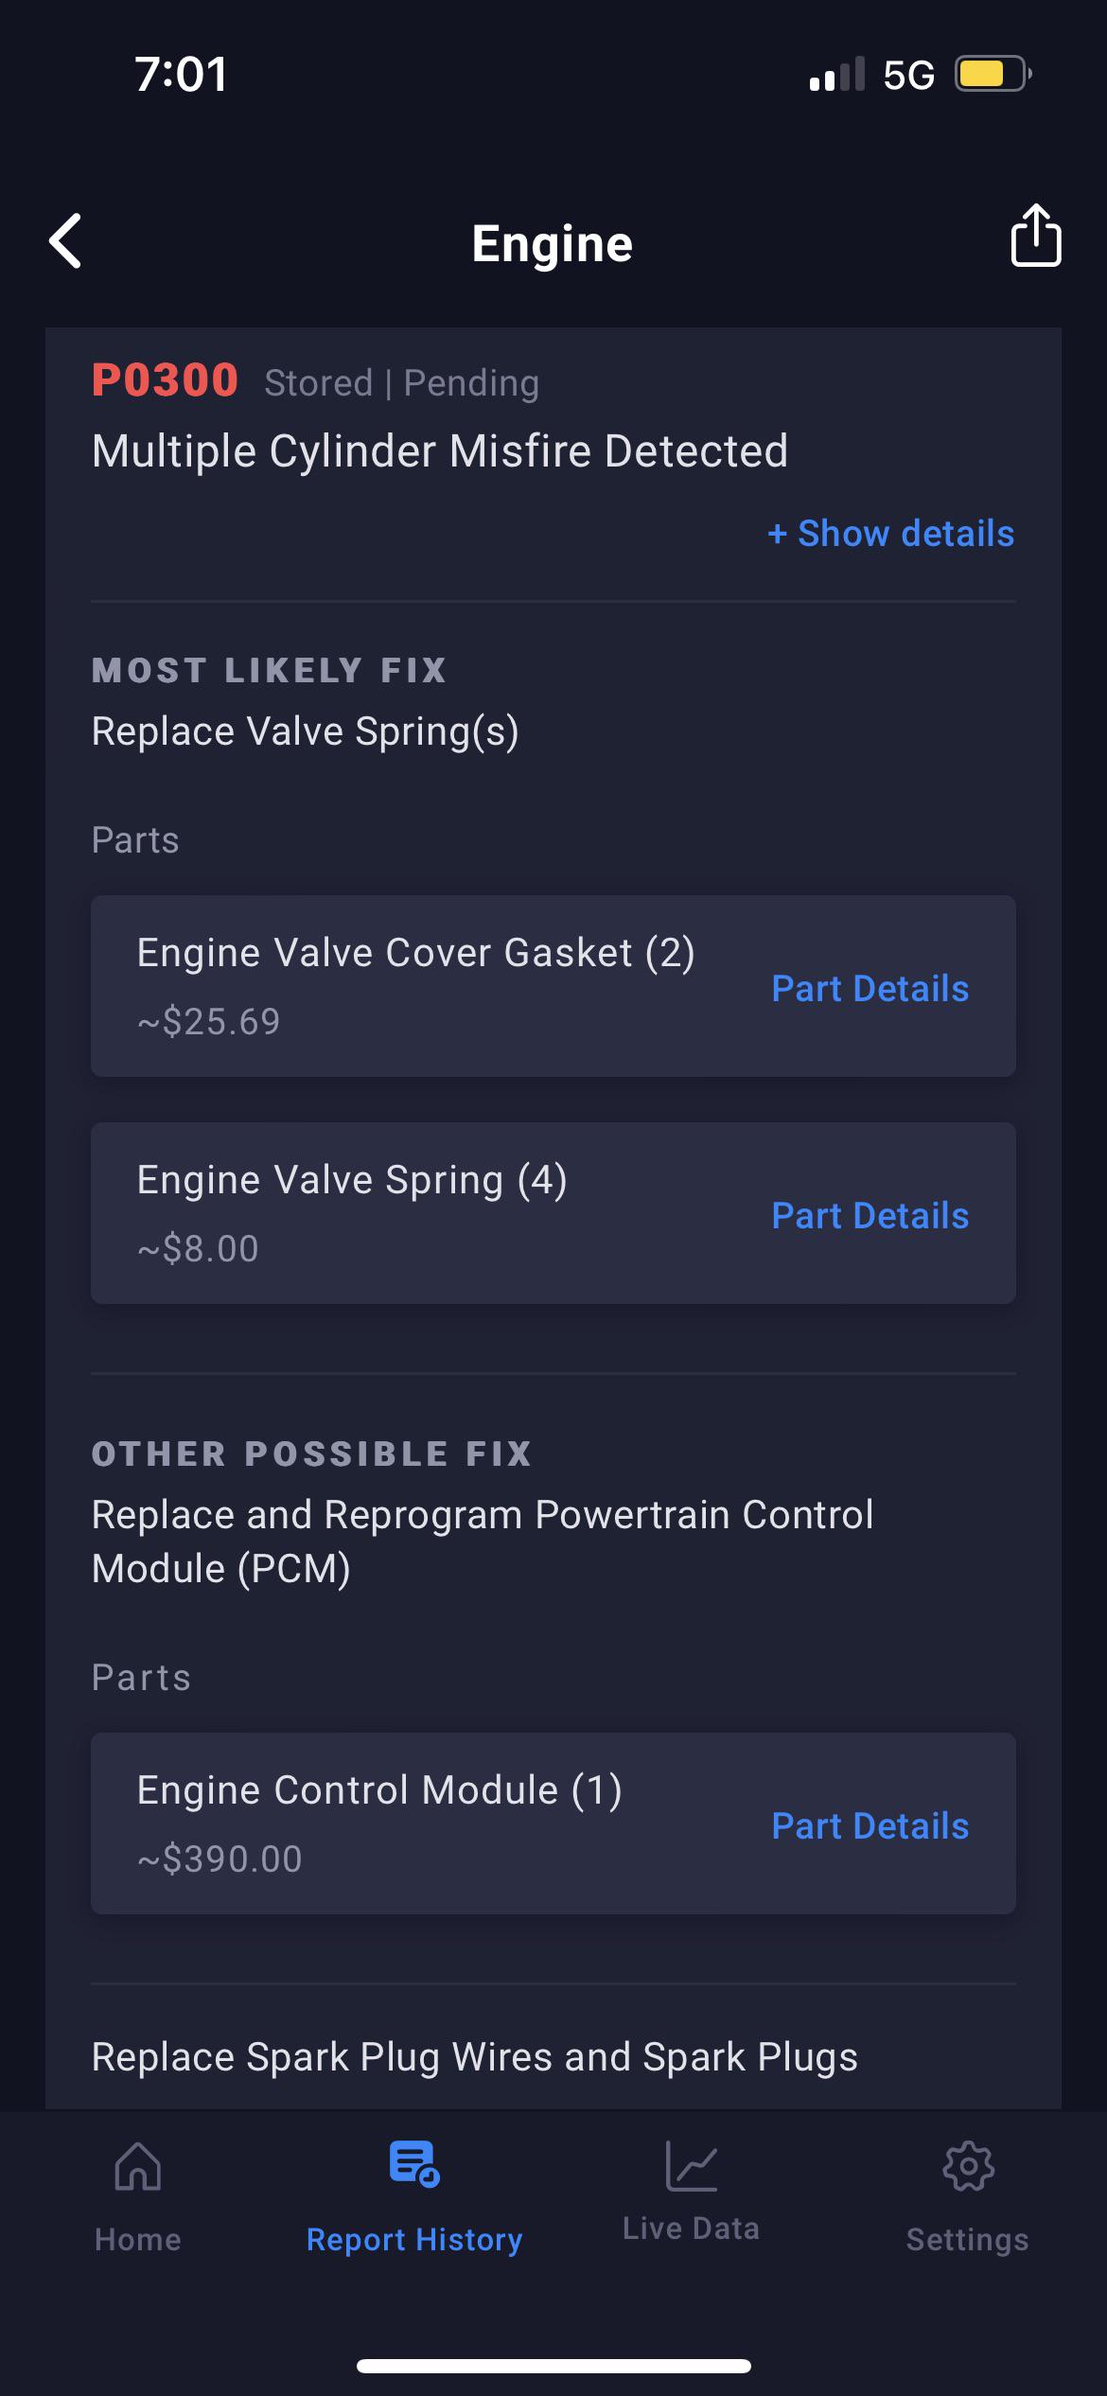Tap the back chevron to leave Engine report
Image resolution: width=1107 pixels, height=2396 pixels.
[x=64, y=241]
